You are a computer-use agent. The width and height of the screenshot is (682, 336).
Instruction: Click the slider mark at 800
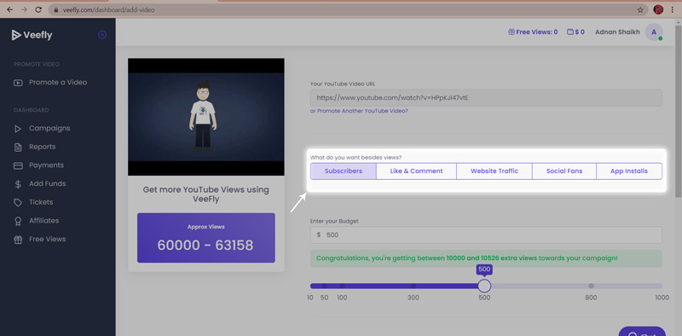tap(591, 286)
